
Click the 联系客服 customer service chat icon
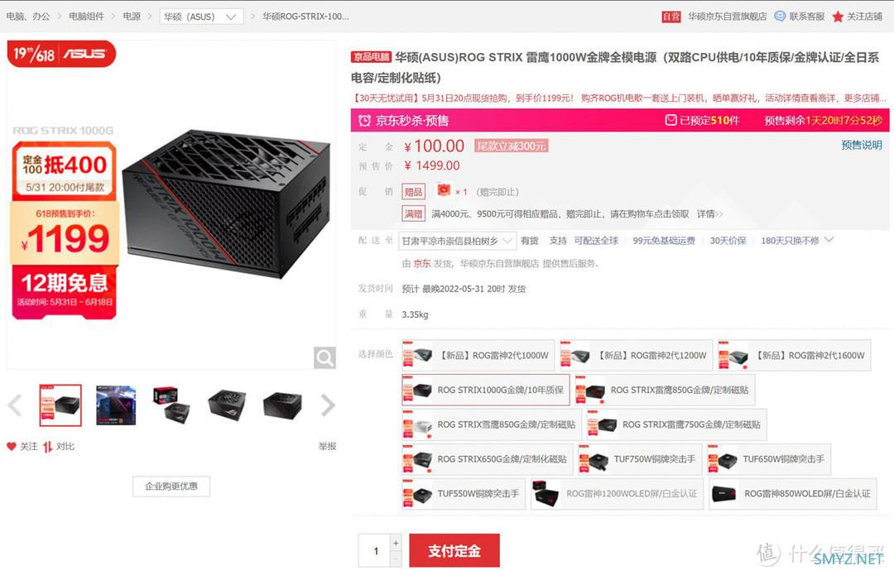pos(780,16)
